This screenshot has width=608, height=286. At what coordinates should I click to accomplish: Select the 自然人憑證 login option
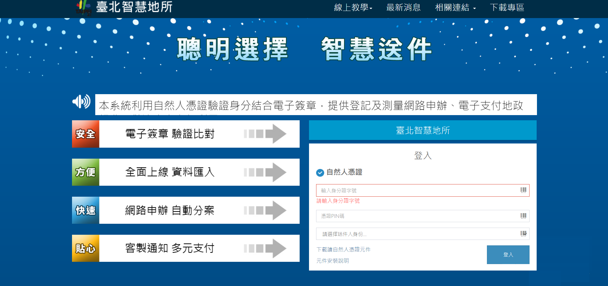(339, 173)
